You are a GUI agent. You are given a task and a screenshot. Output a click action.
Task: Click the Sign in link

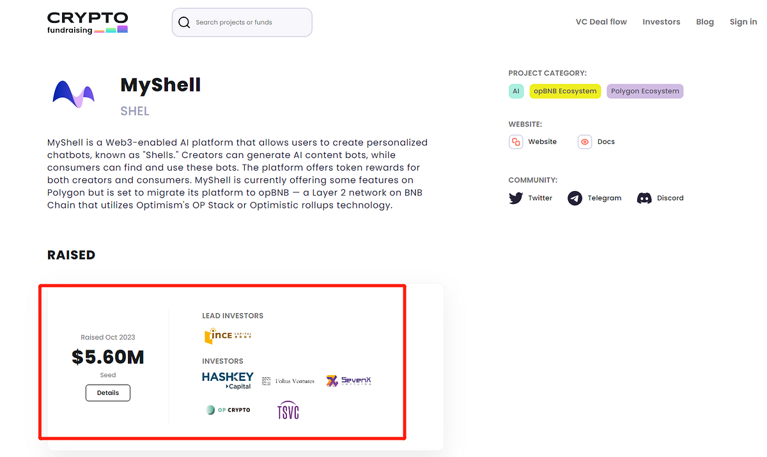[743, 21]
